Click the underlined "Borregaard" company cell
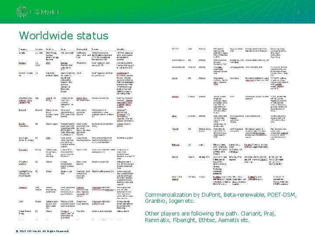315x236 pixels. click(x=23, y=150)
